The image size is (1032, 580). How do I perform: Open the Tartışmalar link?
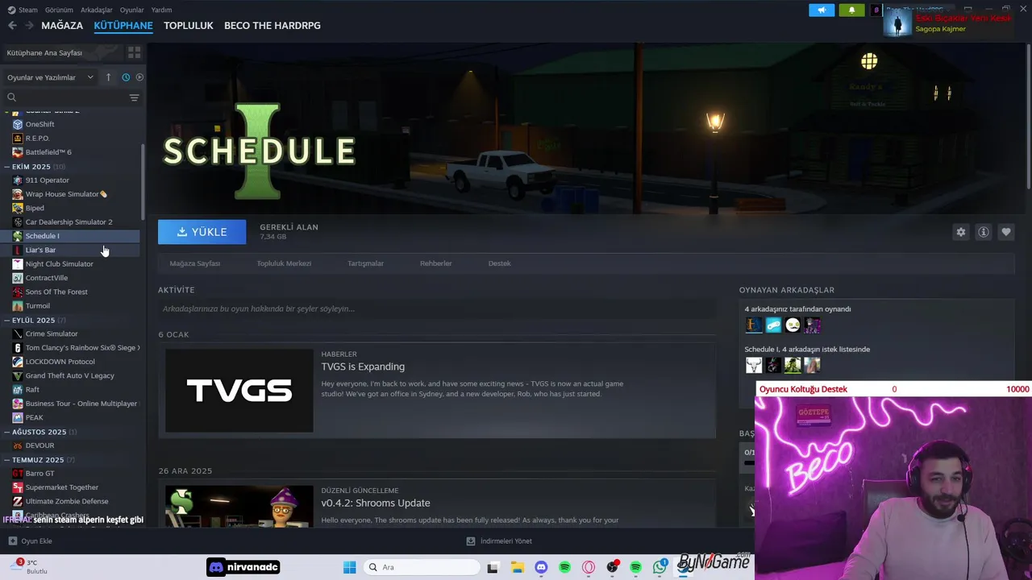(365, 263)
